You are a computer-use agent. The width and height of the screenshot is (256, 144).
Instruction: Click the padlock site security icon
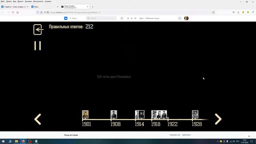pyautogui.click(x=42, y=12)
